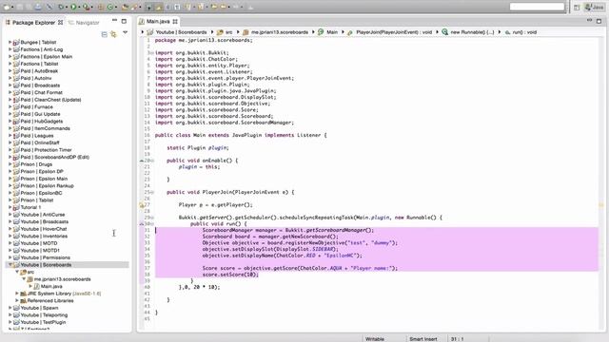Image resolution: width=609 pixels, height=342 pixels.
Task: Click the green New Java Class icon
Action: tap(110, 7)
